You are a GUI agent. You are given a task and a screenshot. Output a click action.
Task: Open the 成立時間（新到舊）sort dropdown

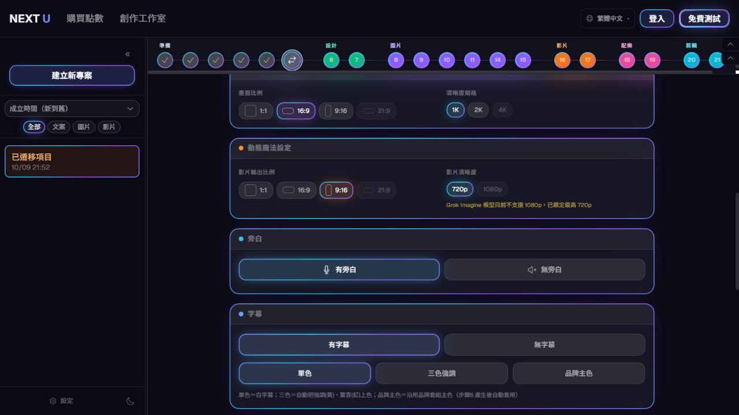point(72,108)
